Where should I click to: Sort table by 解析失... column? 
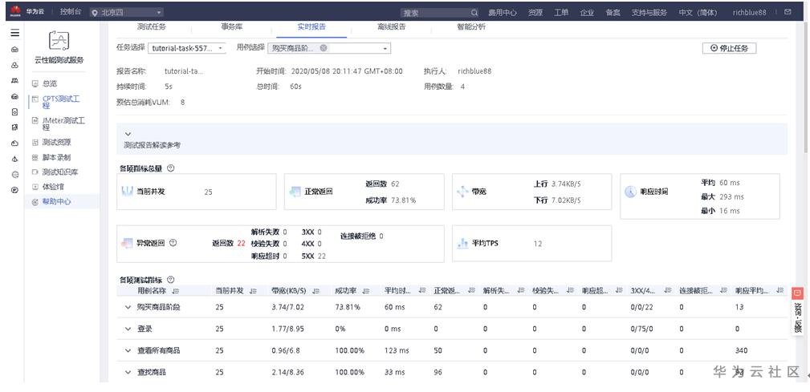pos(521,291)
